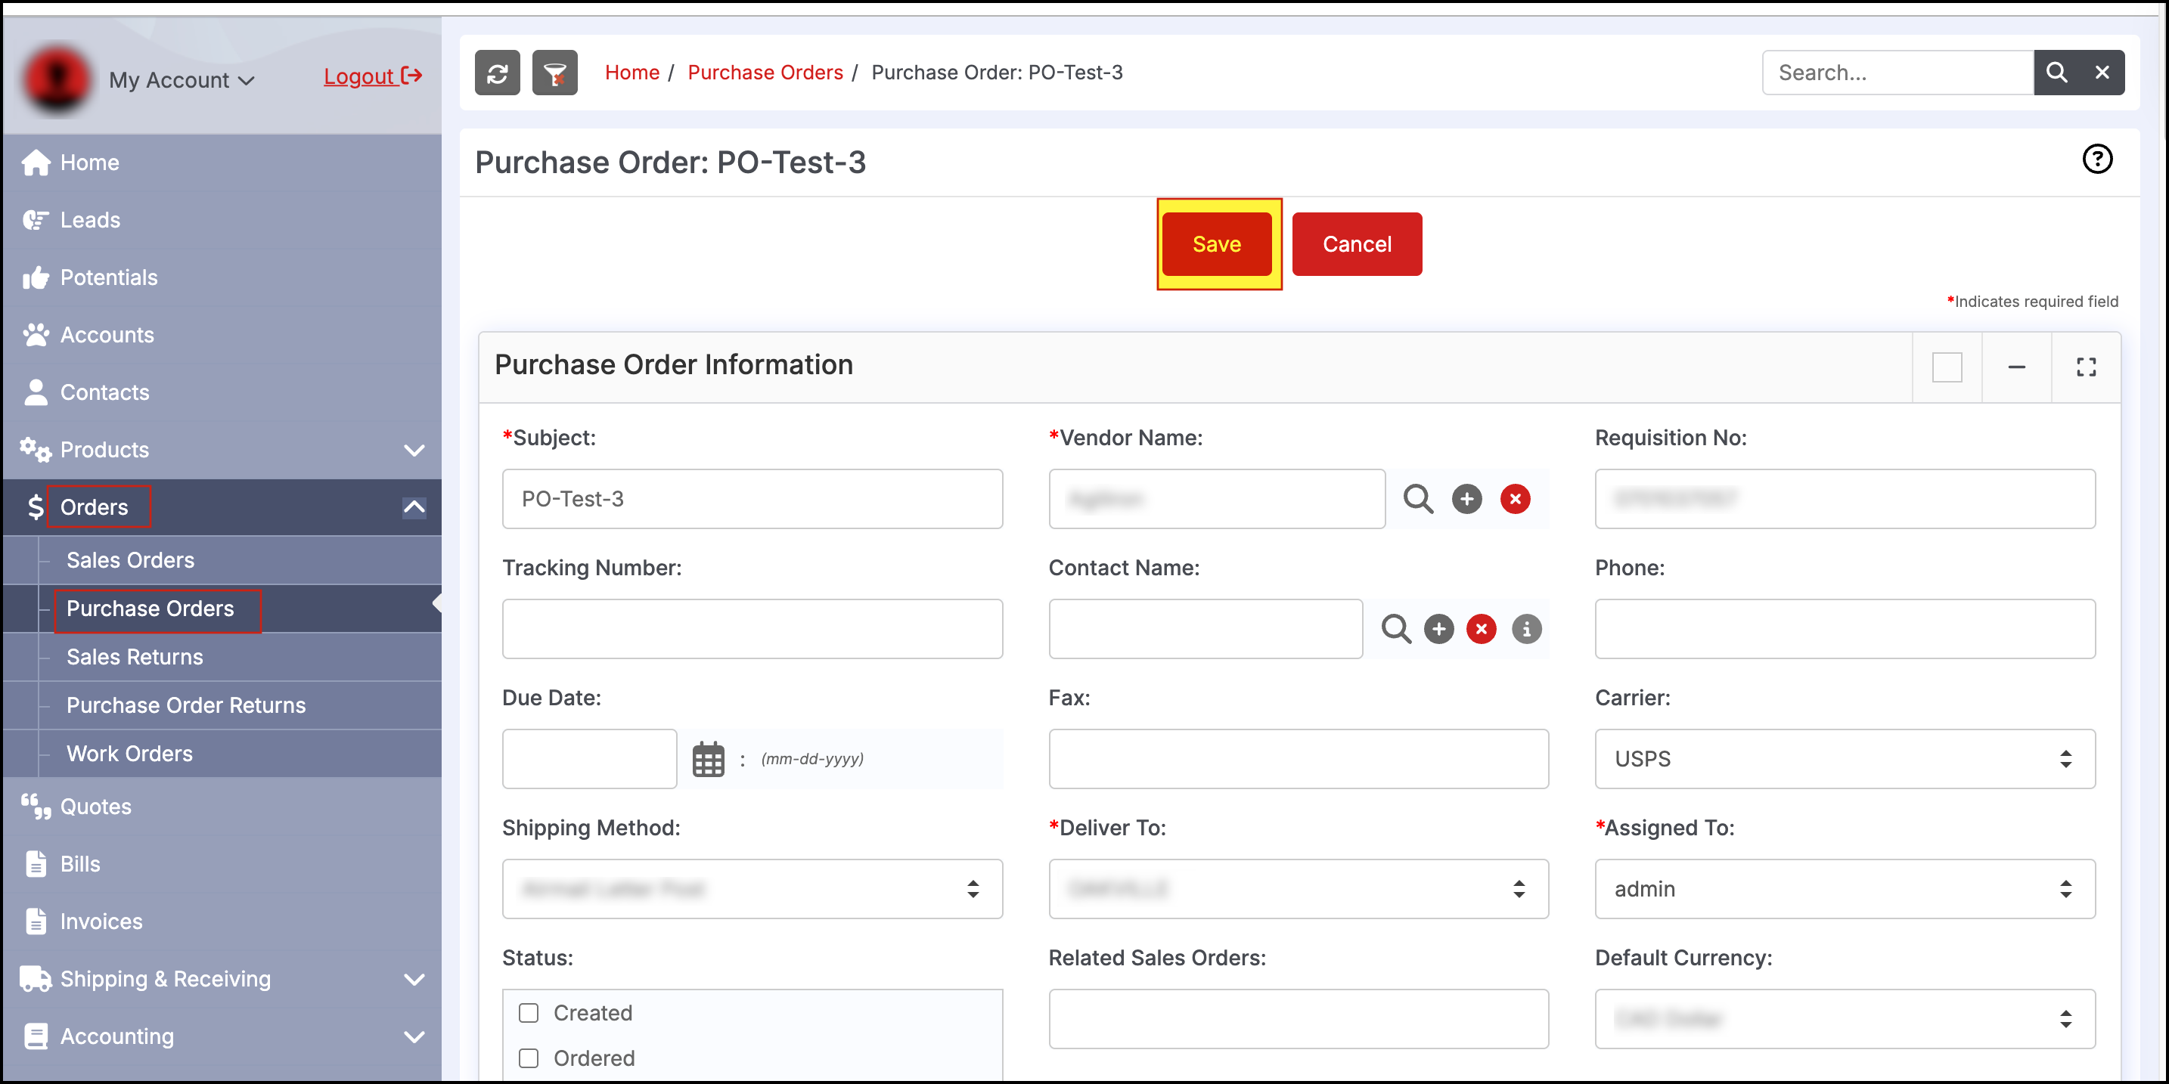Viewport: 2169px width, 1084px height.
Task: Click the Products gears icon
Action: coord(36,451)
